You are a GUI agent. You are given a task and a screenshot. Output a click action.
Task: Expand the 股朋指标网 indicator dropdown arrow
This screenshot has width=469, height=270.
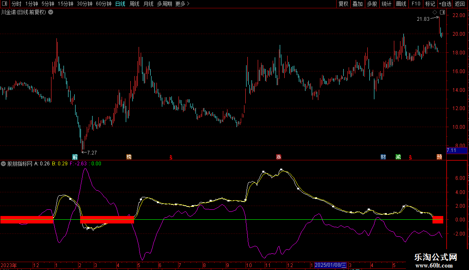(4, 164)
